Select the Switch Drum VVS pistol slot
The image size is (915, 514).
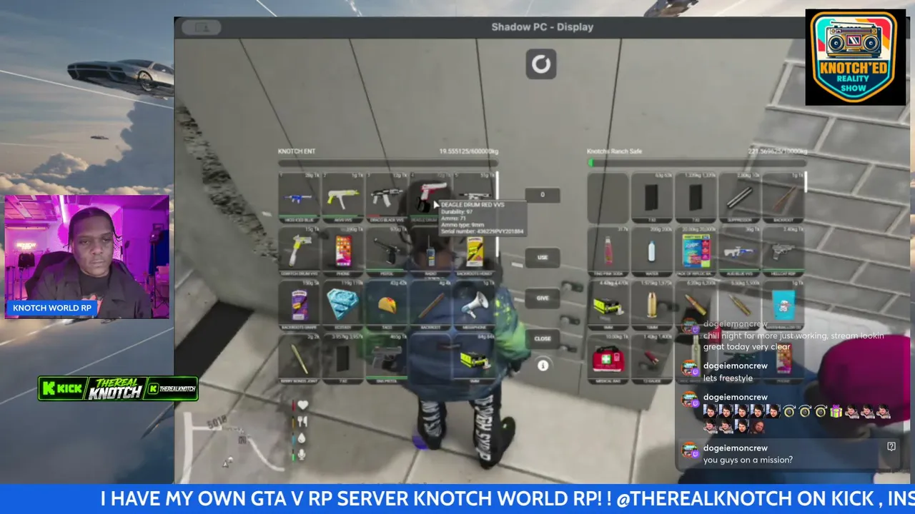(x=299, y=251)
